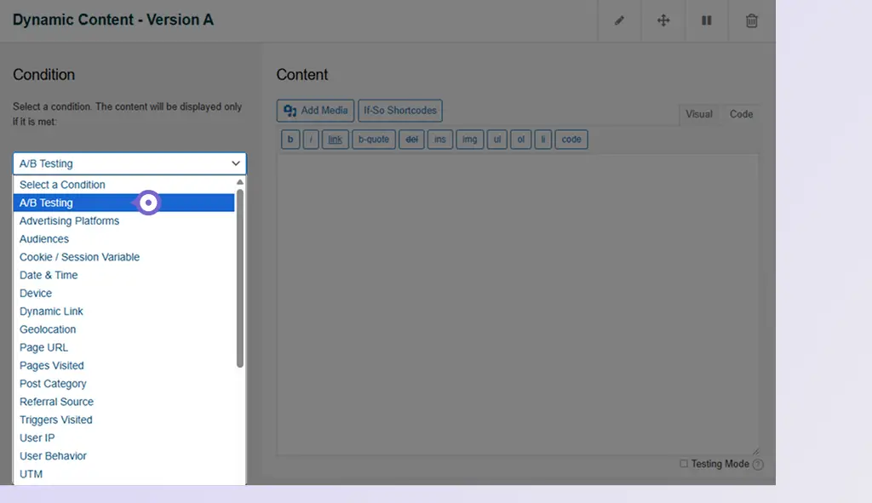Select the Audiences condition

pos(123,239)
